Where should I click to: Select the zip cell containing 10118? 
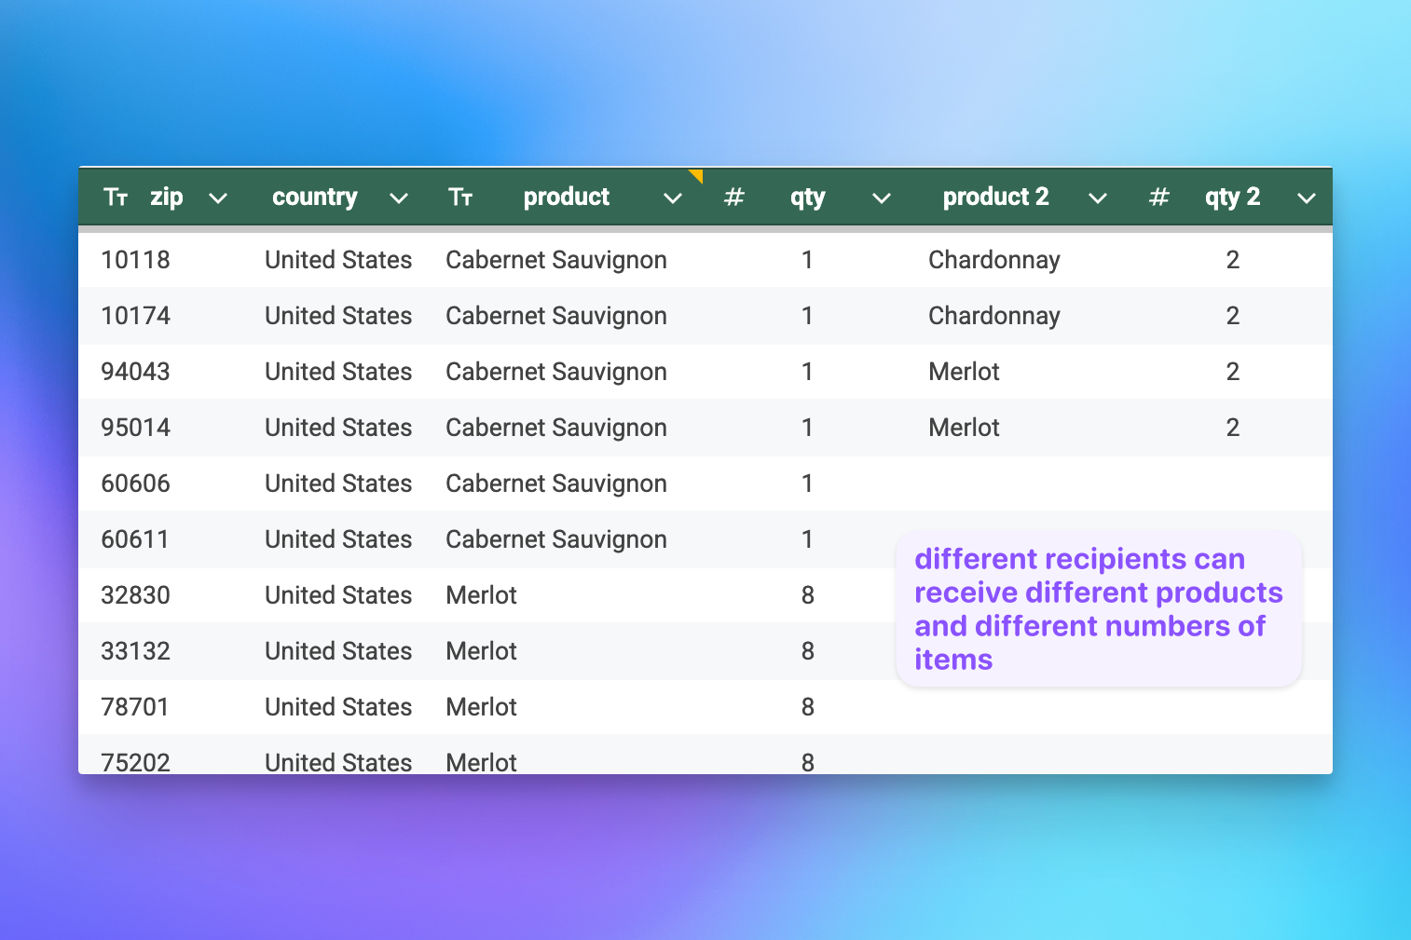click(135, 260)
